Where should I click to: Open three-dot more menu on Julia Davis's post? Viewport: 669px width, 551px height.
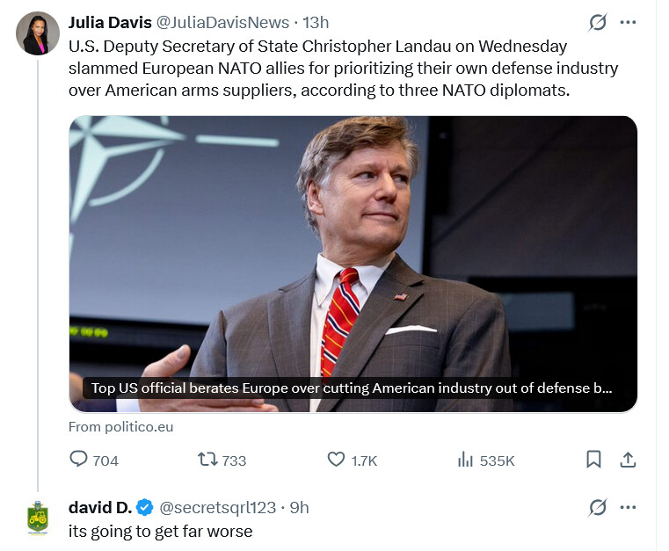click(x=628, y=22)
